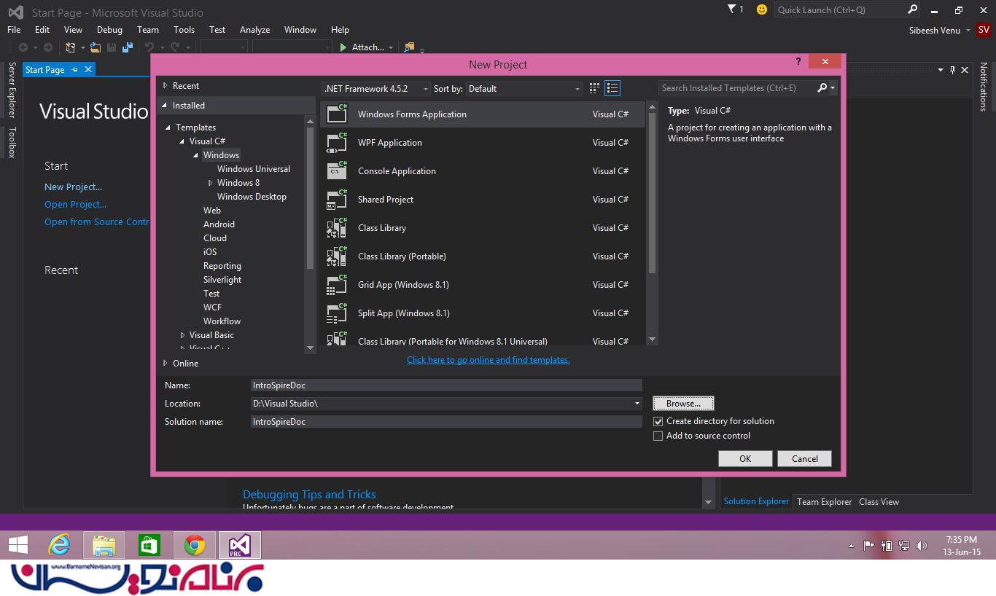This screenshot has height=596, width=996.
Task: Enable Add to source control checkbox
Action: click(x=658, y=436)
